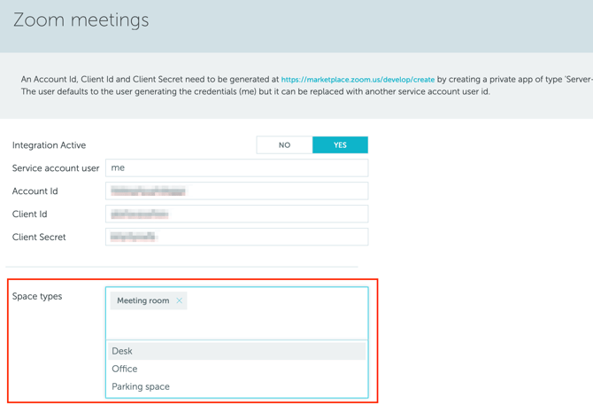Click the Account Id input field
The image size is (593, 405).
(236, 191)
